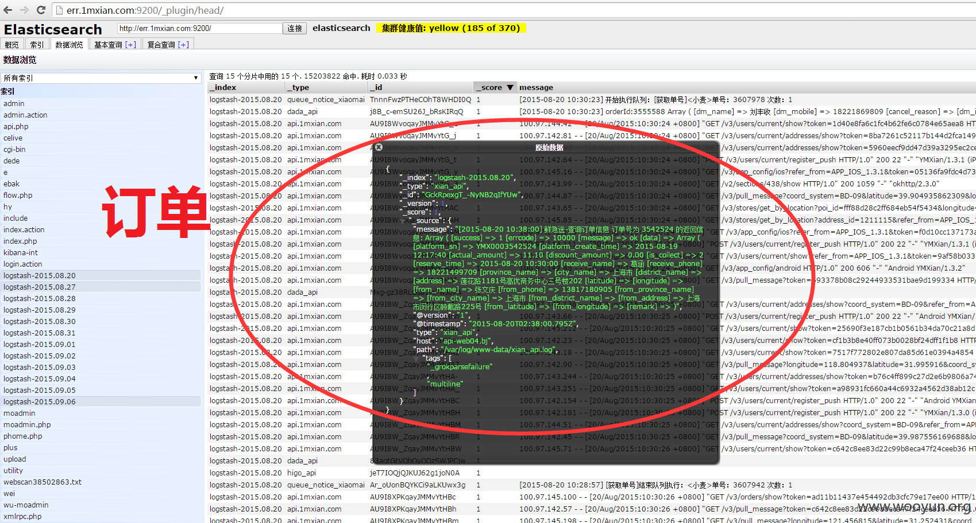Click the _score column sort arrow
Image resolution: width=976 pixels, height=523 pixels.
510,88
